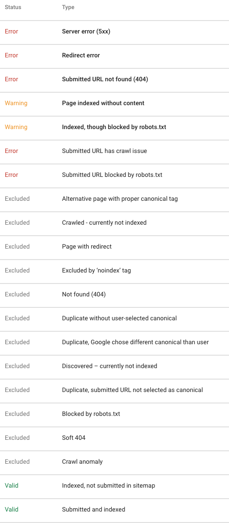This screenshot has width=229, height=523.
Task: Click Alternative page with proper canonical tag
Action: (114, 199)
